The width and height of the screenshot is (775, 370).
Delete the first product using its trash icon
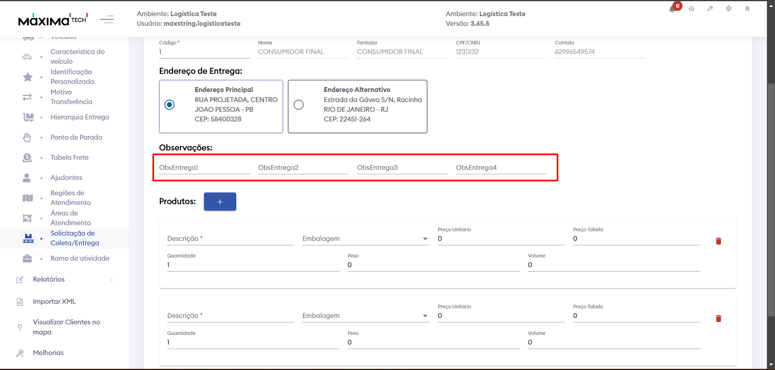point(718,241)
